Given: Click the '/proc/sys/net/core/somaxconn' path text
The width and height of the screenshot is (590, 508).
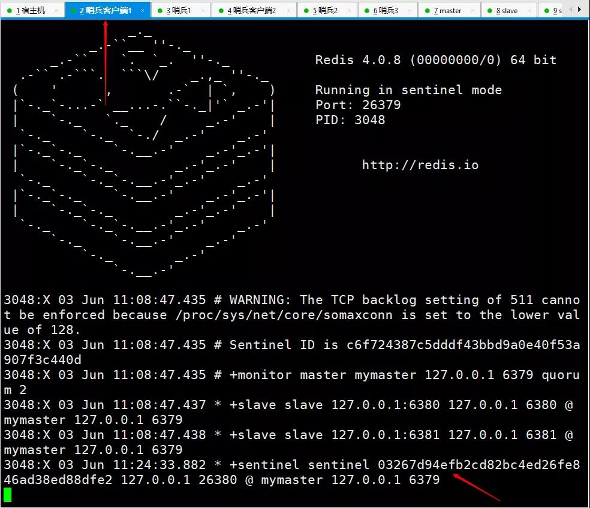Looking at the screenshot, I should (284, 315).
